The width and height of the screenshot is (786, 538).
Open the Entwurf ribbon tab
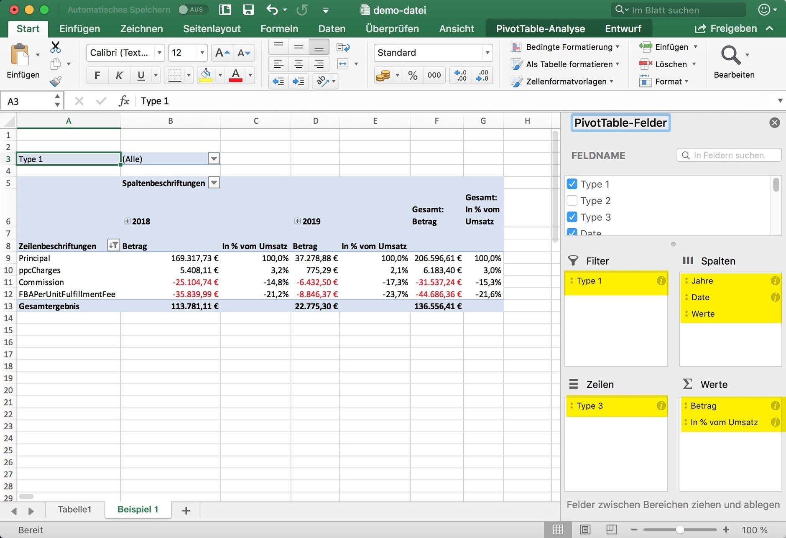pyautogui.click(x=623, y=28)
